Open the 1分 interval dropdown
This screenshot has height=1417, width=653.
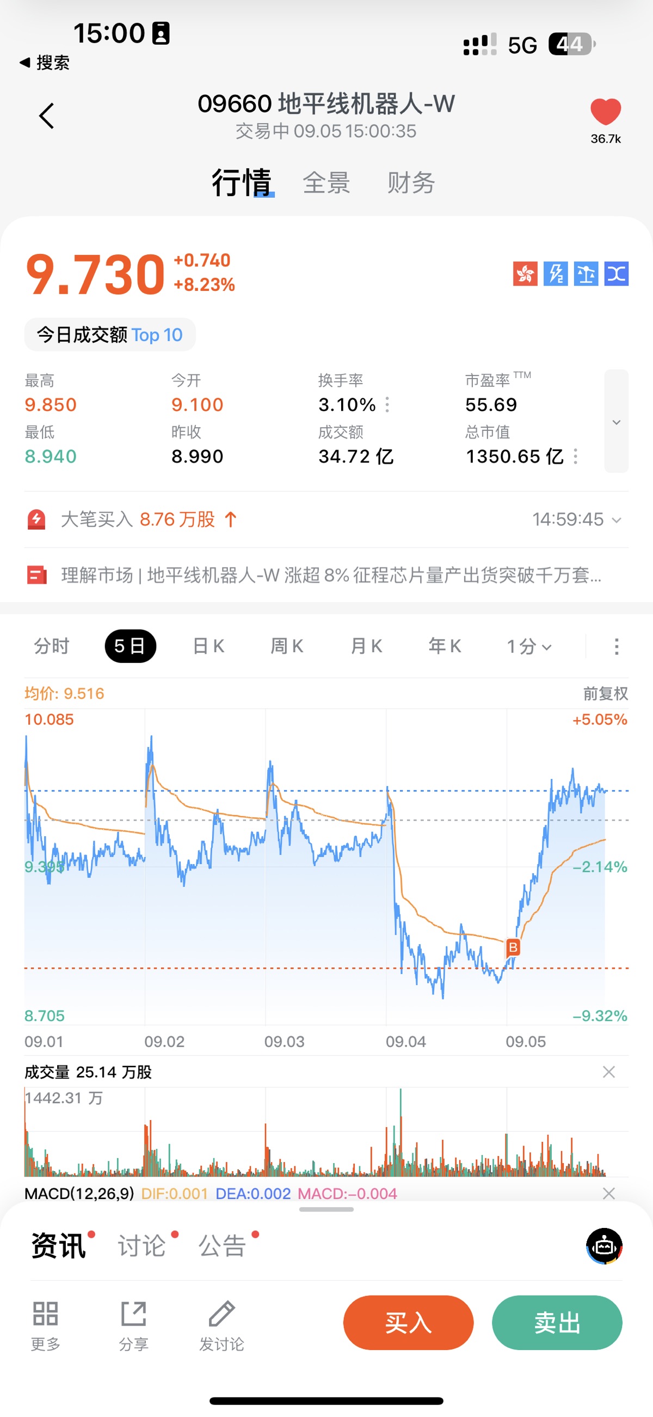(x=529, y=646)
